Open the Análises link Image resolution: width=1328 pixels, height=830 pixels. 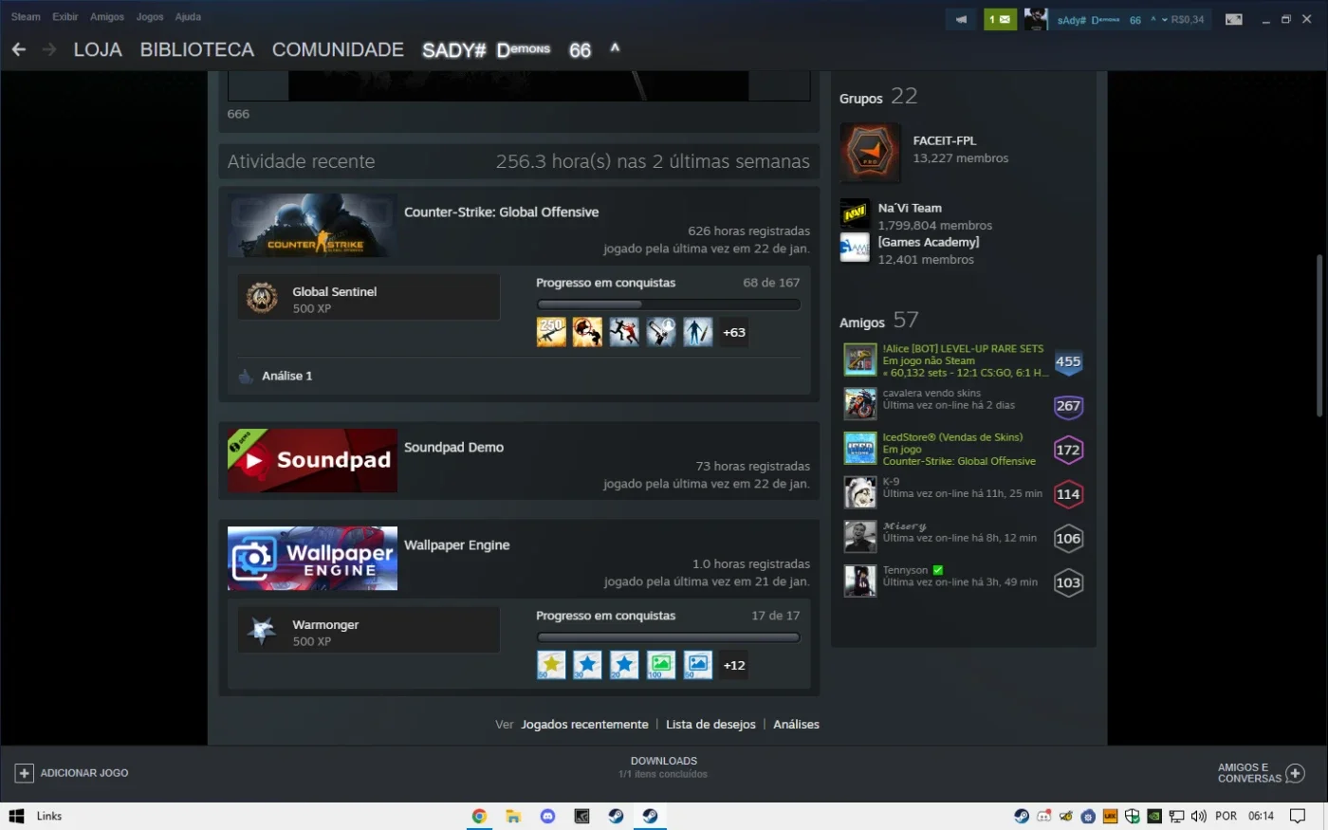796,724
